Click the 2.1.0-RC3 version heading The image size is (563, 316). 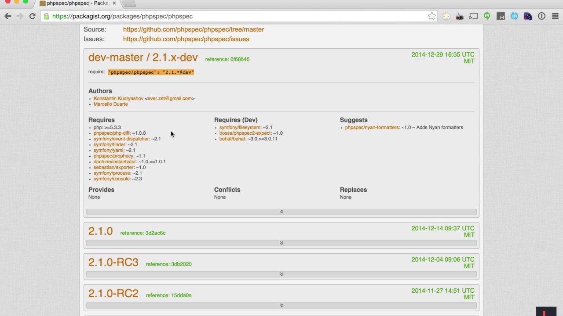[x=113, y=262]
